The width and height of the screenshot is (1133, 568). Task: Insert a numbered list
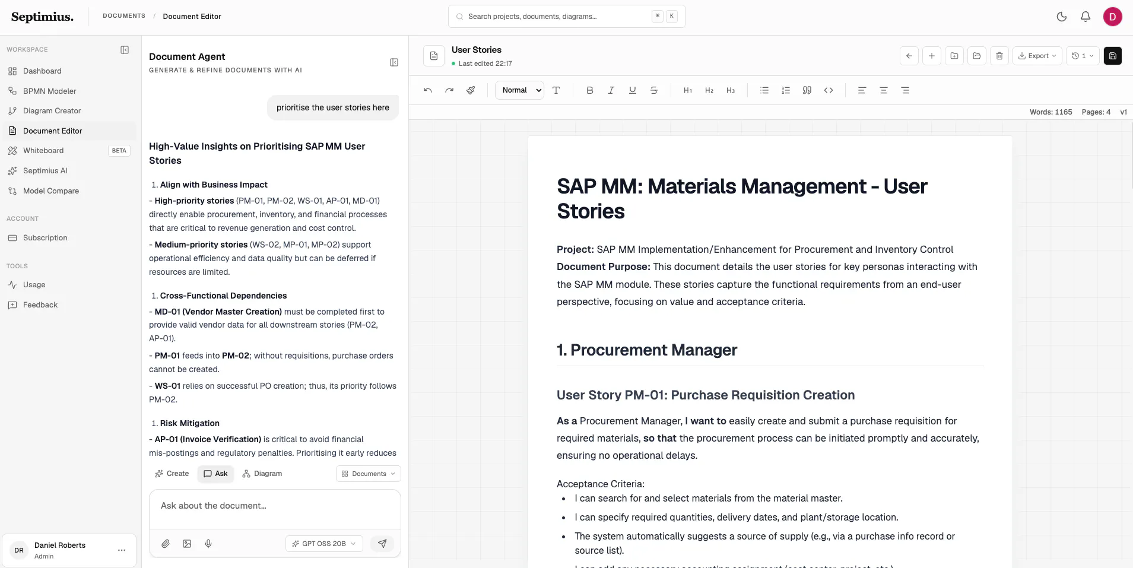pos(785,90)
